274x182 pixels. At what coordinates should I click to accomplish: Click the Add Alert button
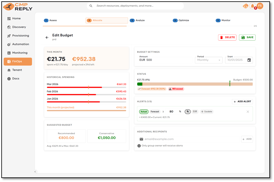(242, 102)
